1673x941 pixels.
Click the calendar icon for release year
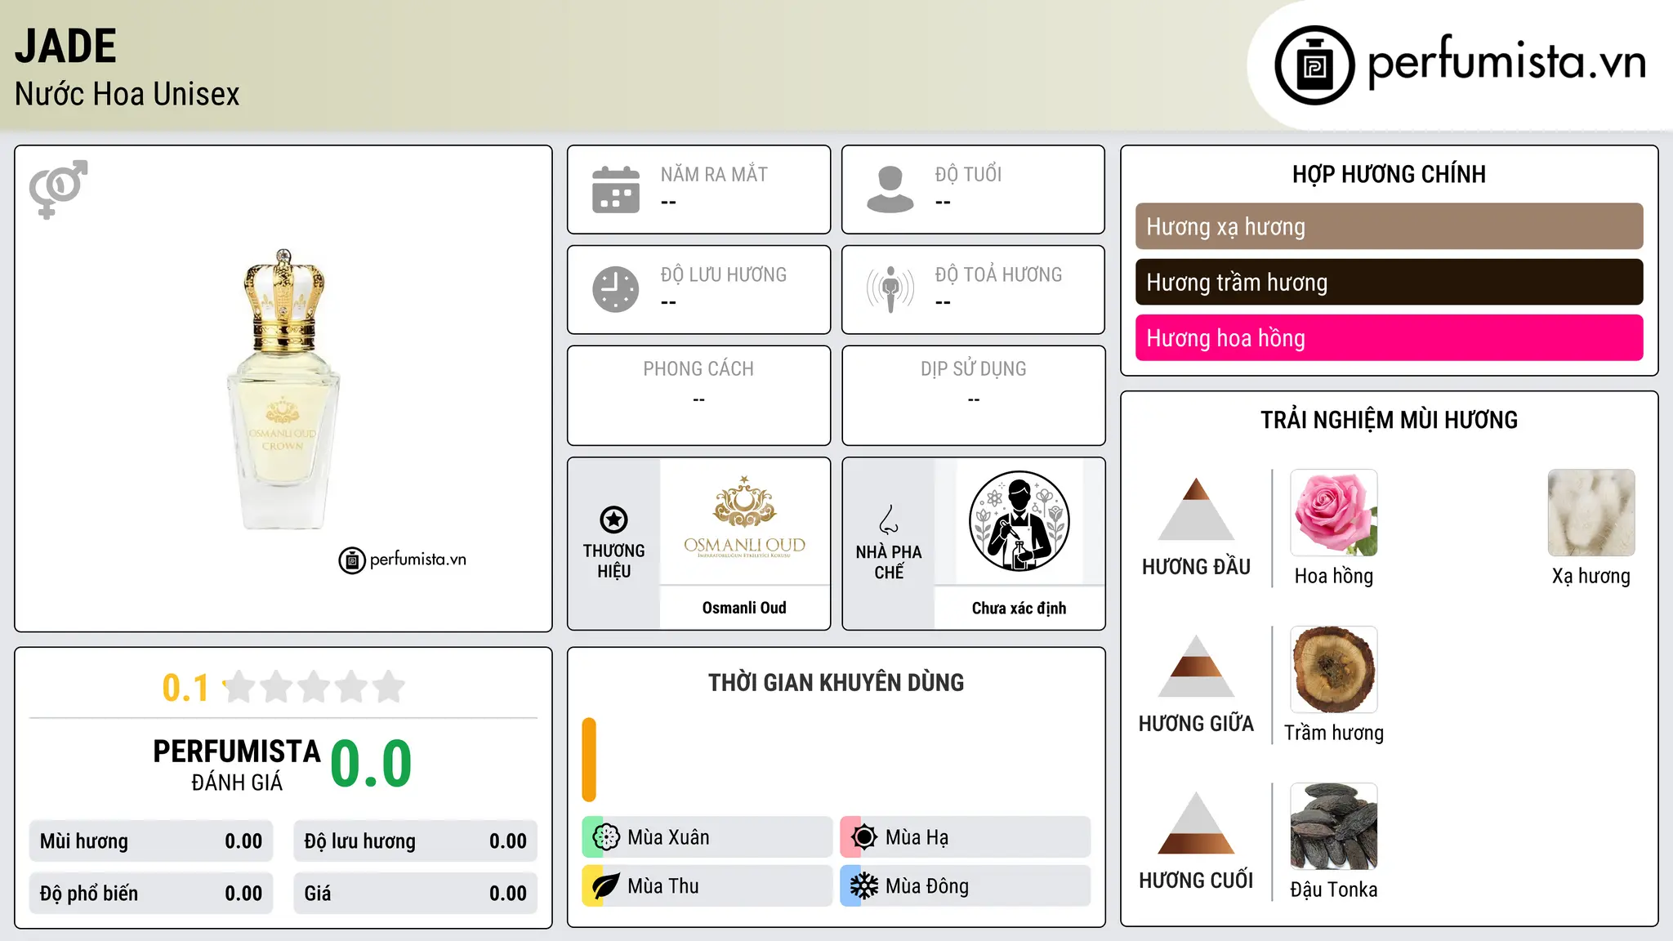(x=616, y=190)
